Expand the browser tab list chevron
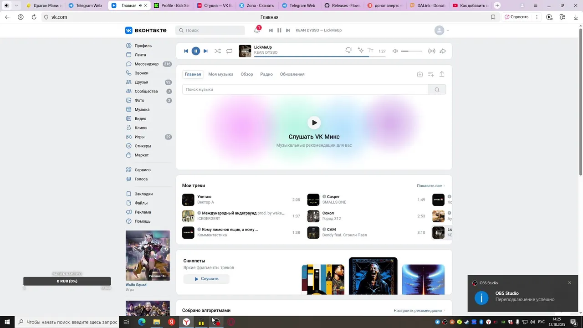 click(x=16, y=5)
